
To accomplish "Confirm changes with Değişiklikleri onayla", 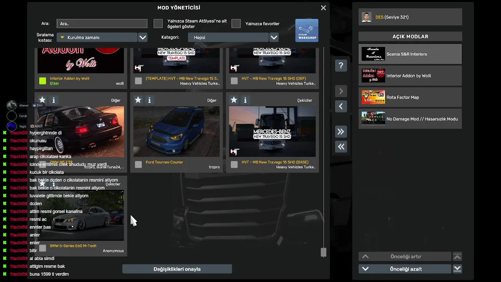I will tap(177, 269).
